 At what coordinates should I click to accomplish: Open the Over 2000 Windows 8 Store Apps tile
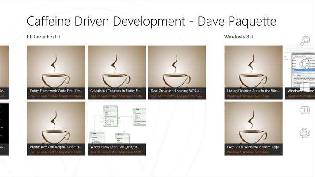pos(254,129)
